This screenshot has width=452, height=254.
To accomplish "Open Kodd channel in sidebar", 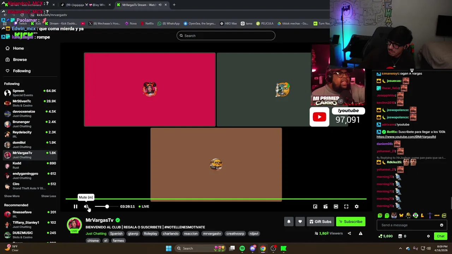I will pyautogui.click(x=30, y=165).
